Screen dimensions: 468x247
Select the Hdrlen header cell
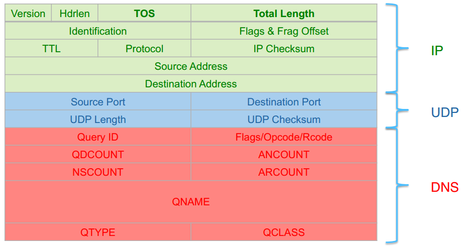(x=74, y=14)
